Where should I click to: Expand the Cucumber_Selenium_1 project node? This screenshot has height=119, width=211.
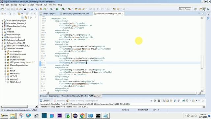(x=2, y=23)
